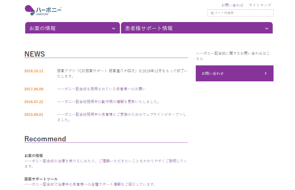Open the 2017.06.09 news item お願い
Screen dimensions: 295x190
point(101,89)
